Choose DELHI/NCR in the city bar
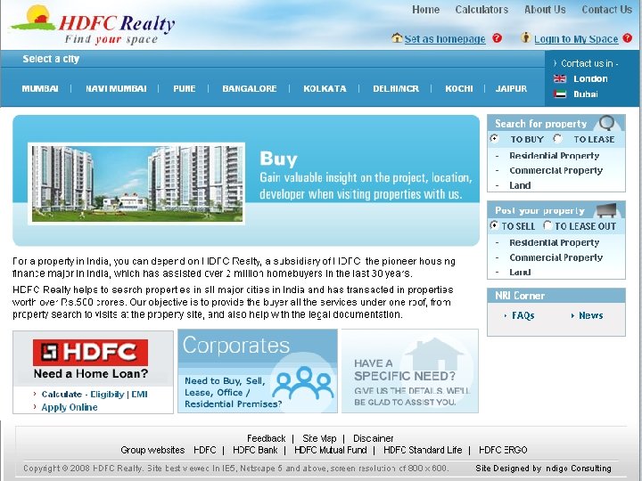Viewport: 642px width, 481px height. [x=396, y=88]
